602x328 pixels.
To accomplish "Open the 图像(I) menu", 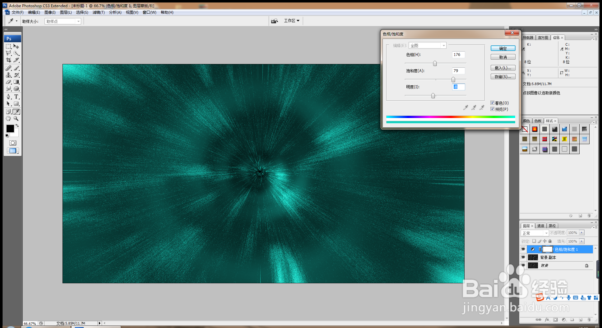I will (x=50, y=12).
